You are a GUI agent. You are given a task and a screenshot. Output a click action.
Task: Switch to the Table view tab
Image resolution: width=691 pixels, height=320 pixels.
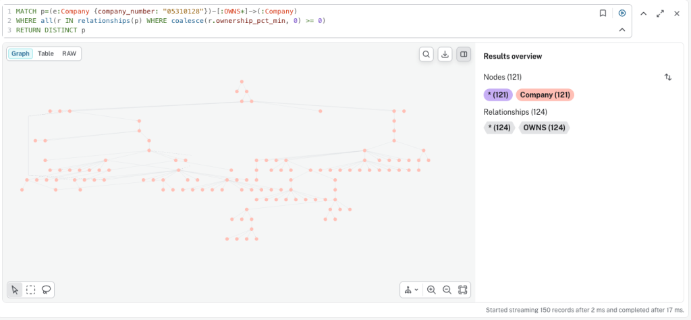46,53
